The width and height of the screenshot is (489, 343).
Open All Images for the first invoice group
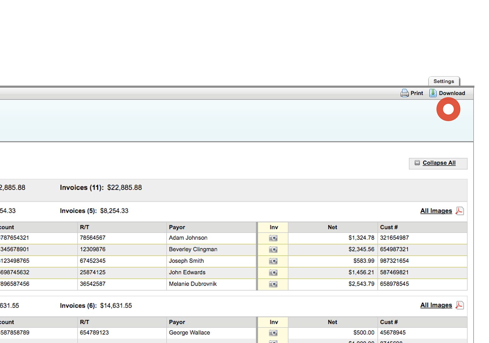click(436, 211)
